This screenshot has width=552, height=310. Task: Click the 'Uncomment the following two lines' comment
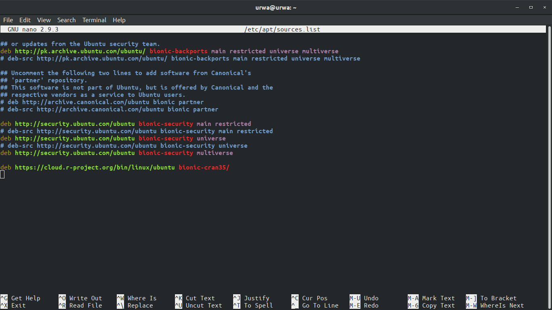tap(126, 73)
